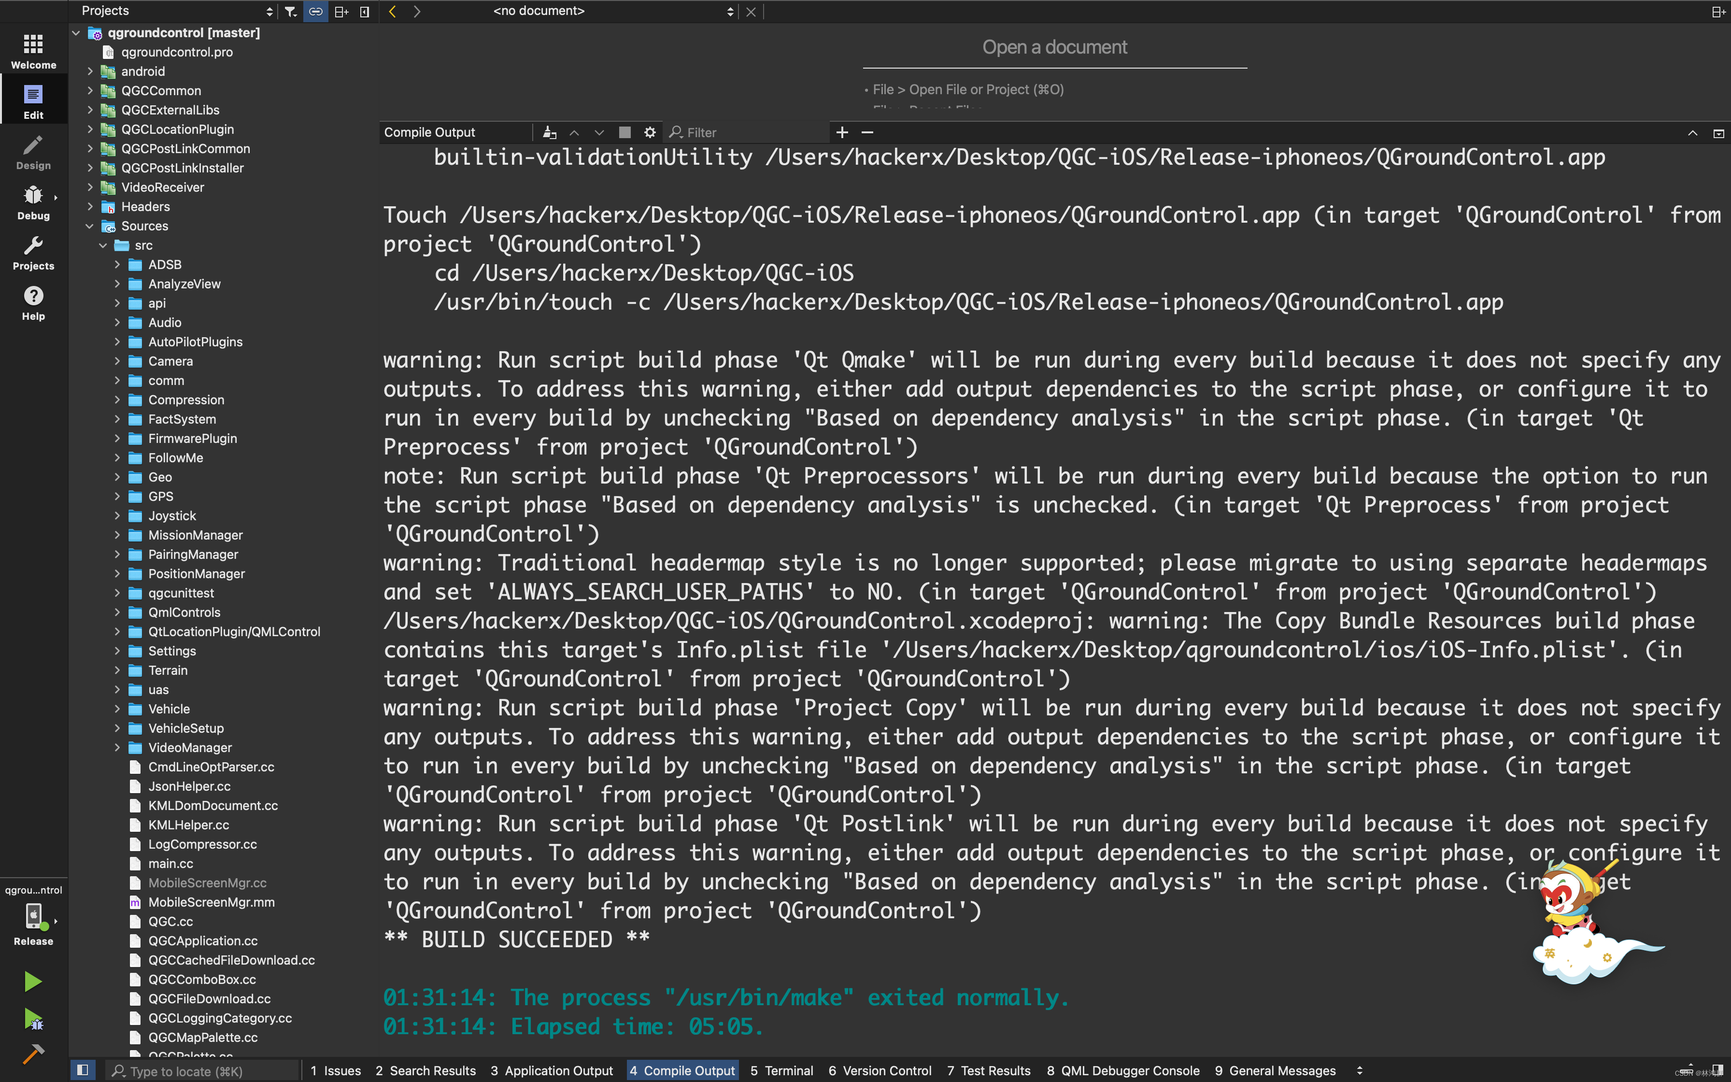Go back in navigation history

392,12
